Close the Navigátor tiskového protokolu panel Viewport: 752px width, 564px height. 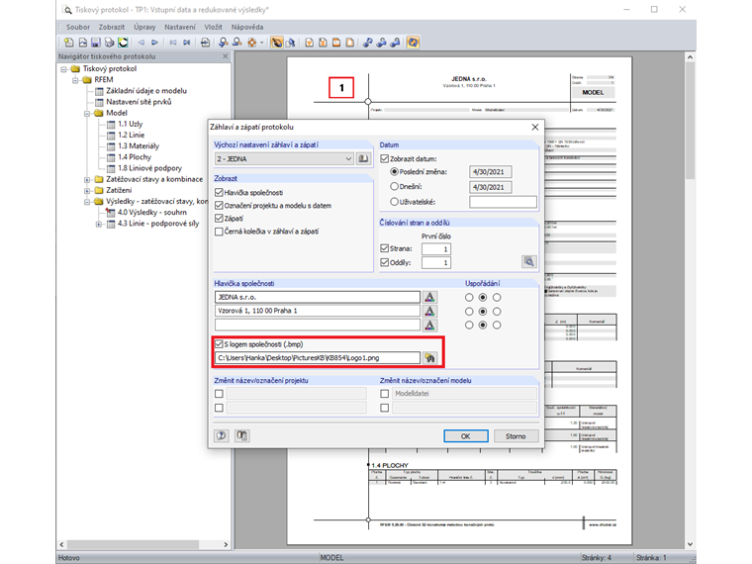(x=226, y=56)
